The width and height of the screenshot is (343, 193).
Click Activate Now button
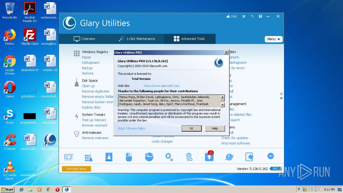76,169
